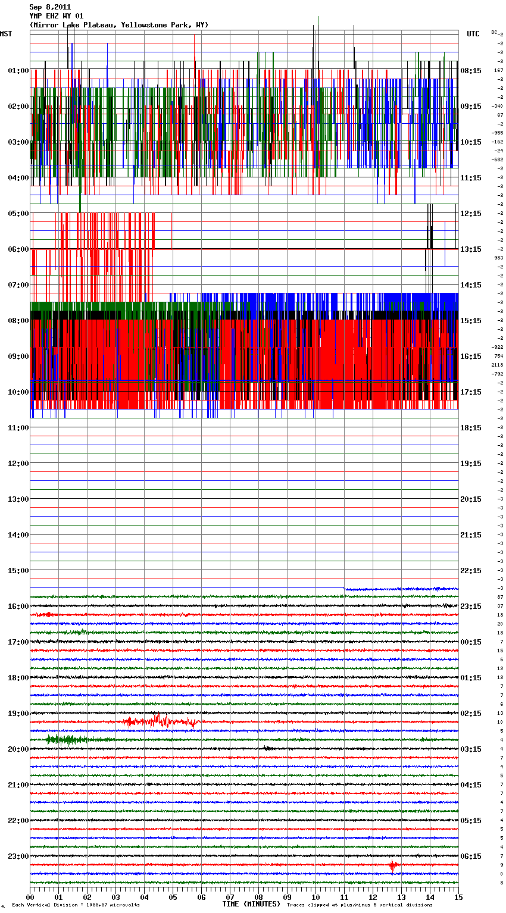
Task: Pick the '23:15' UTC time label
Action: click(x=471, y=606)
